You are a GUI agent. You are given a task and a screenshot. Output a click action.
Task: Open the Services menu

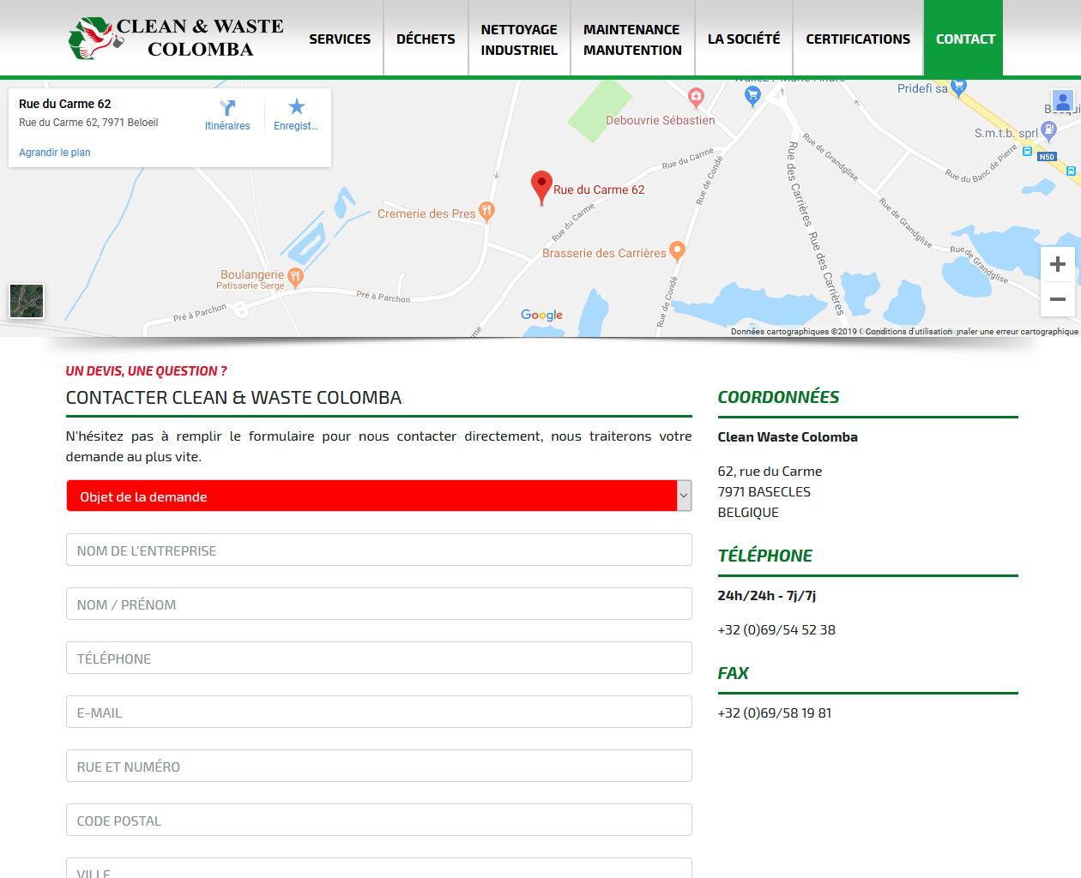340,39
